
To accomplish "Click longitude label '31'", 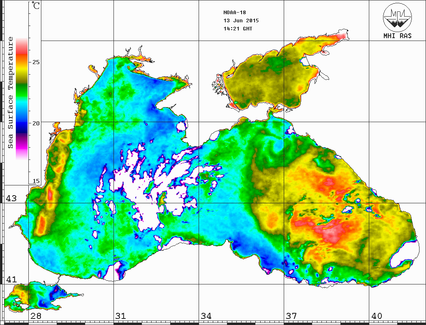I will [121, 316].
